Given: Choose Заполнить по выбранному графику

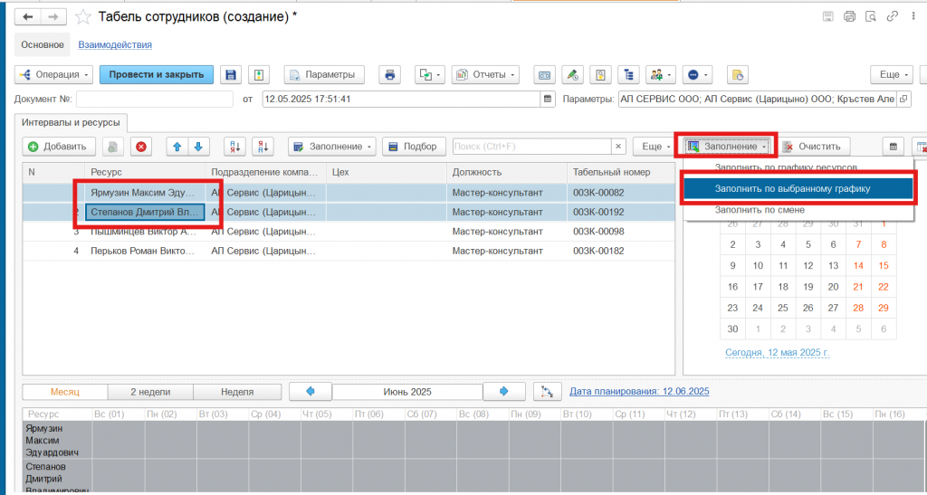Looking at the screenshot, I should click(x=792, y=188).
